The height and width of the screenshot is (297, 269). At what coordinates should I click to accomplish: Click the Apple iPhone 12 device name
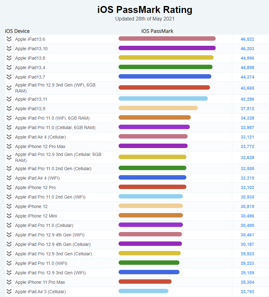[x=31, y=206]
